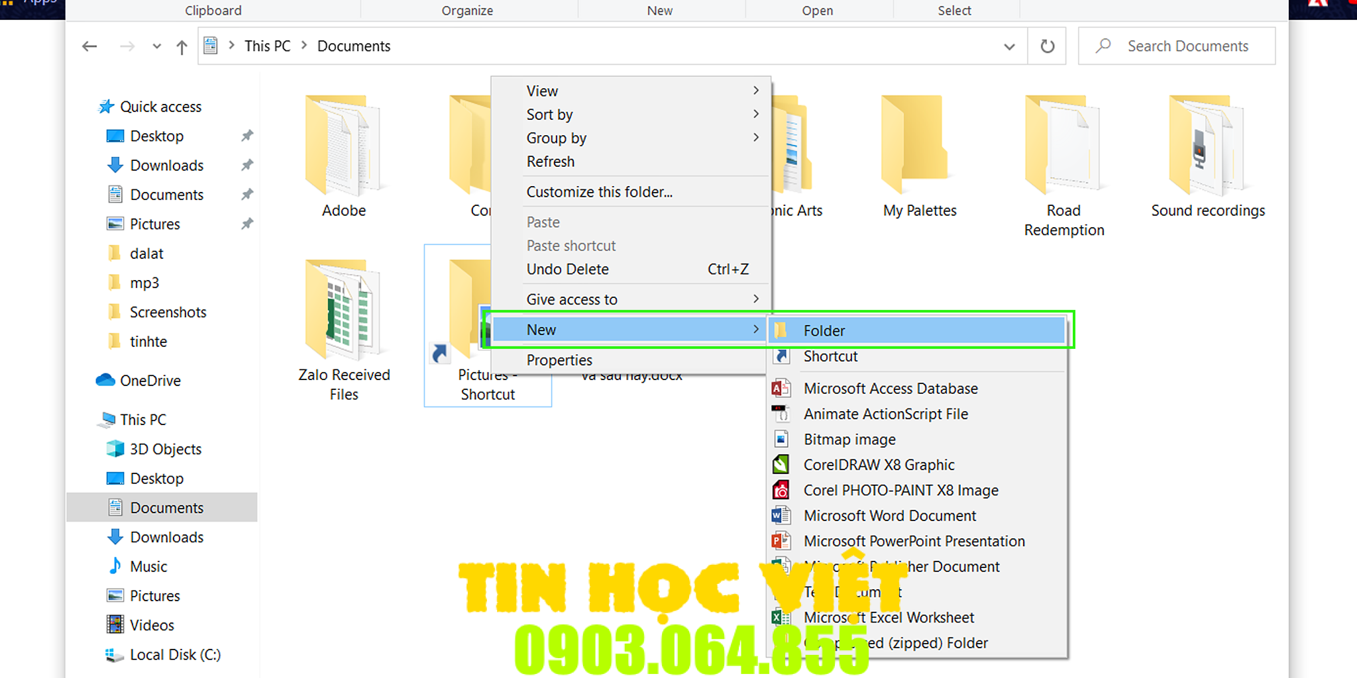Viewport: 1357px width, 678px height.
Task: Select Microsoft Word Document in New submenu
Action: point(889,516)
